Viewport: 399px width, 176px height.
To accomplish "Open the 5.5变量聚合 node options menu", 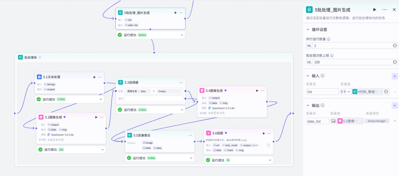I will (190, 136).
